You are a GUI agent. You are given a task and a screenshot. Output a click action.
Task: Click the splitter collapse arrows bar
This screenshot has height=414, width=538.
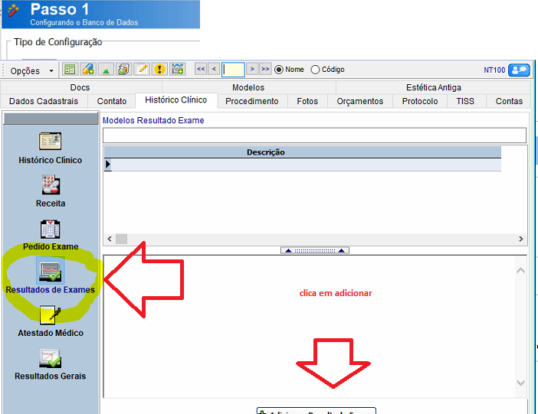coord(315,250)
